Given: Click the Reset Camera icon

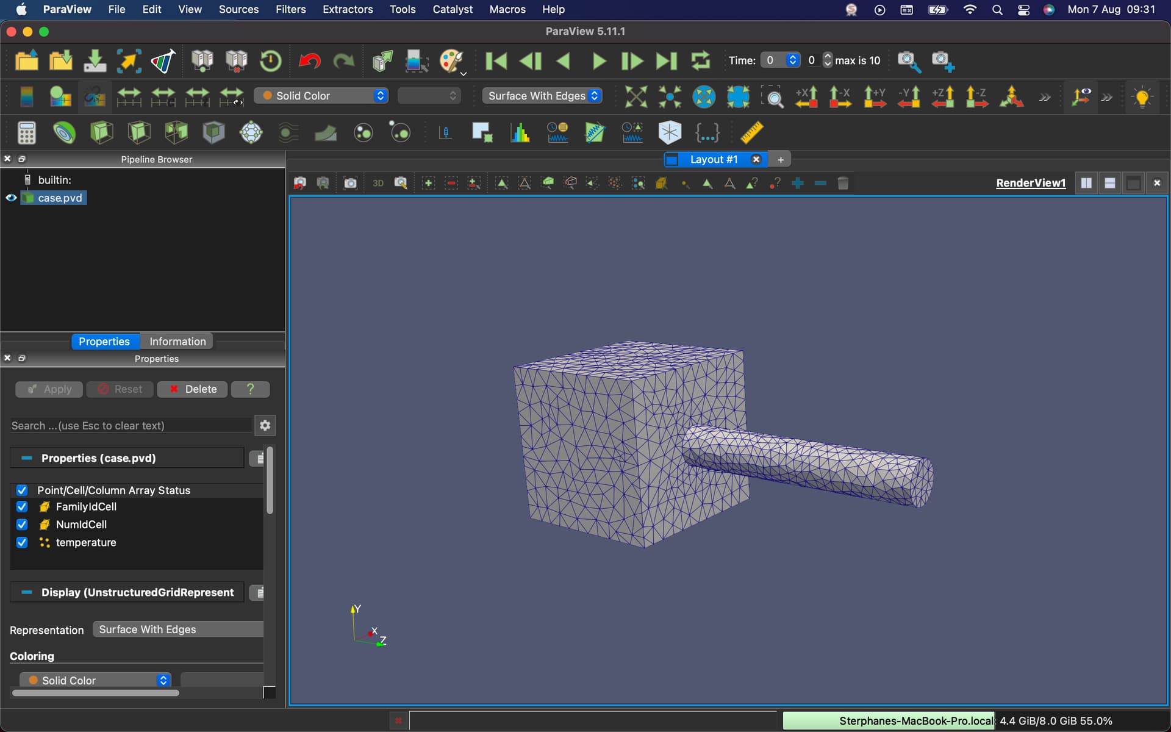Looking at the screenshot, I should (x=636, y=96).
